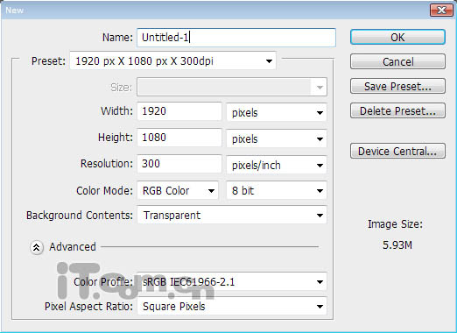Viewport: 457px width, 333px height.
Task: Close the New dialog window
Action: [x=441, y=10]
